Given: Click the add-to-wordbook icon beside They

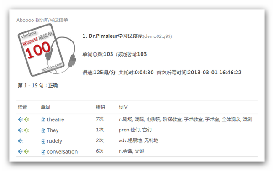Looking at the screenshot, I should [x=43, y=130].
